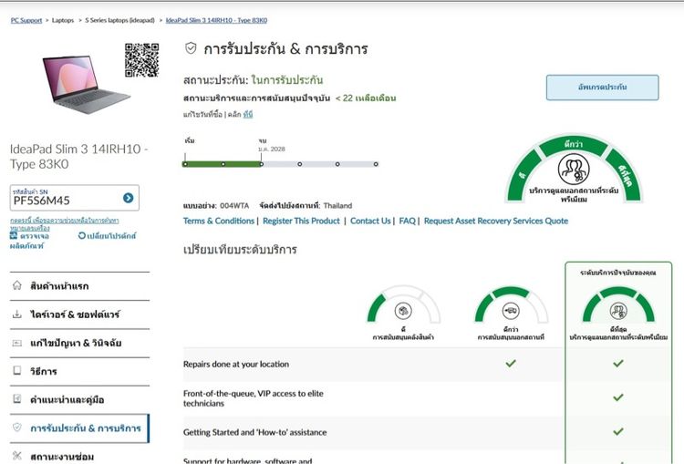
Task: Click the warranty timeline end marker
Action: pyautogui.click(x=262, y=164)
